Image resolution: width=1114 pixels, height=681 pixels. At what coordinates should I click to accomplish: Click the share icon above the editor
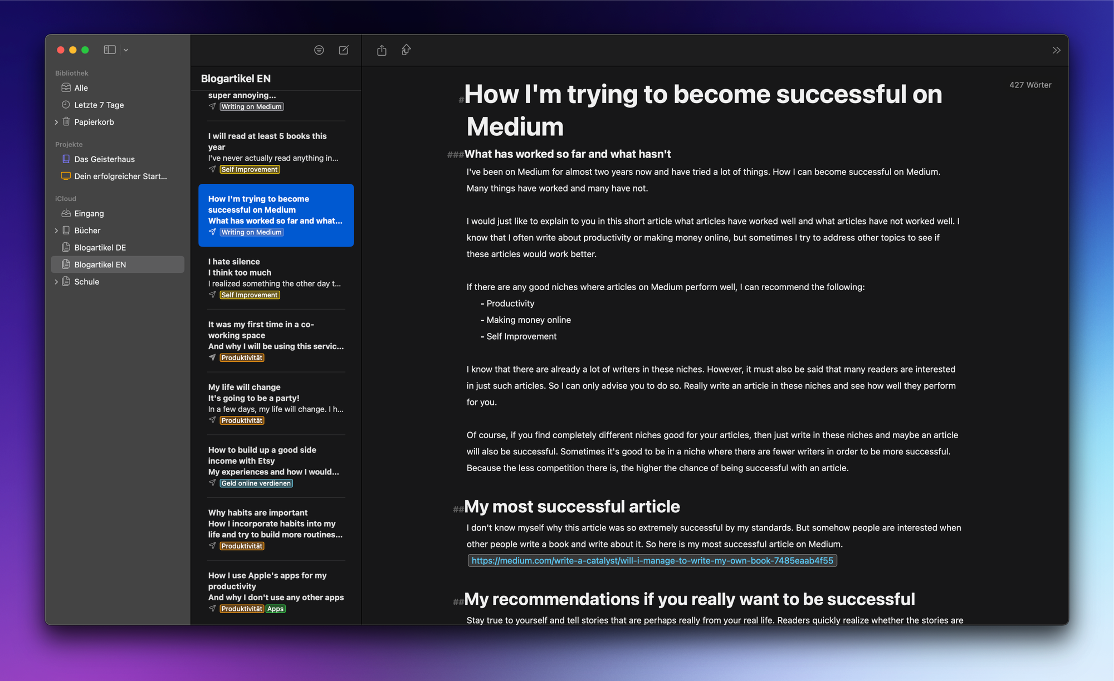click(382, 50)
